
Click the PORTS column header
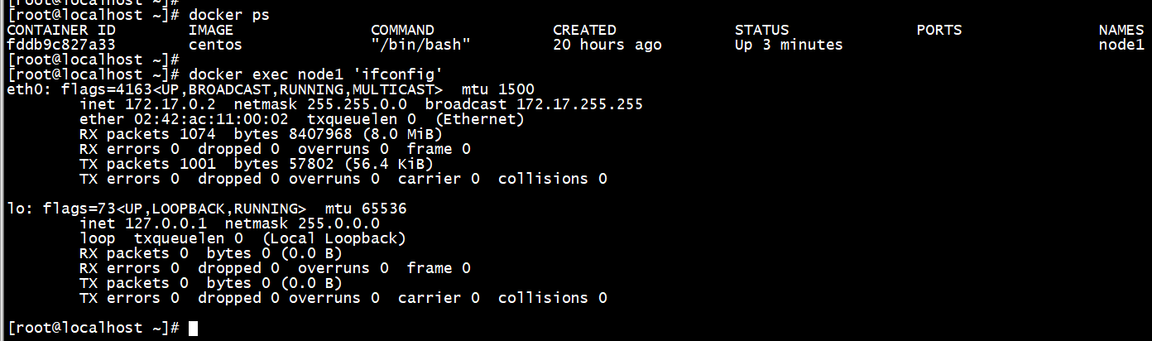coord(938,30)
